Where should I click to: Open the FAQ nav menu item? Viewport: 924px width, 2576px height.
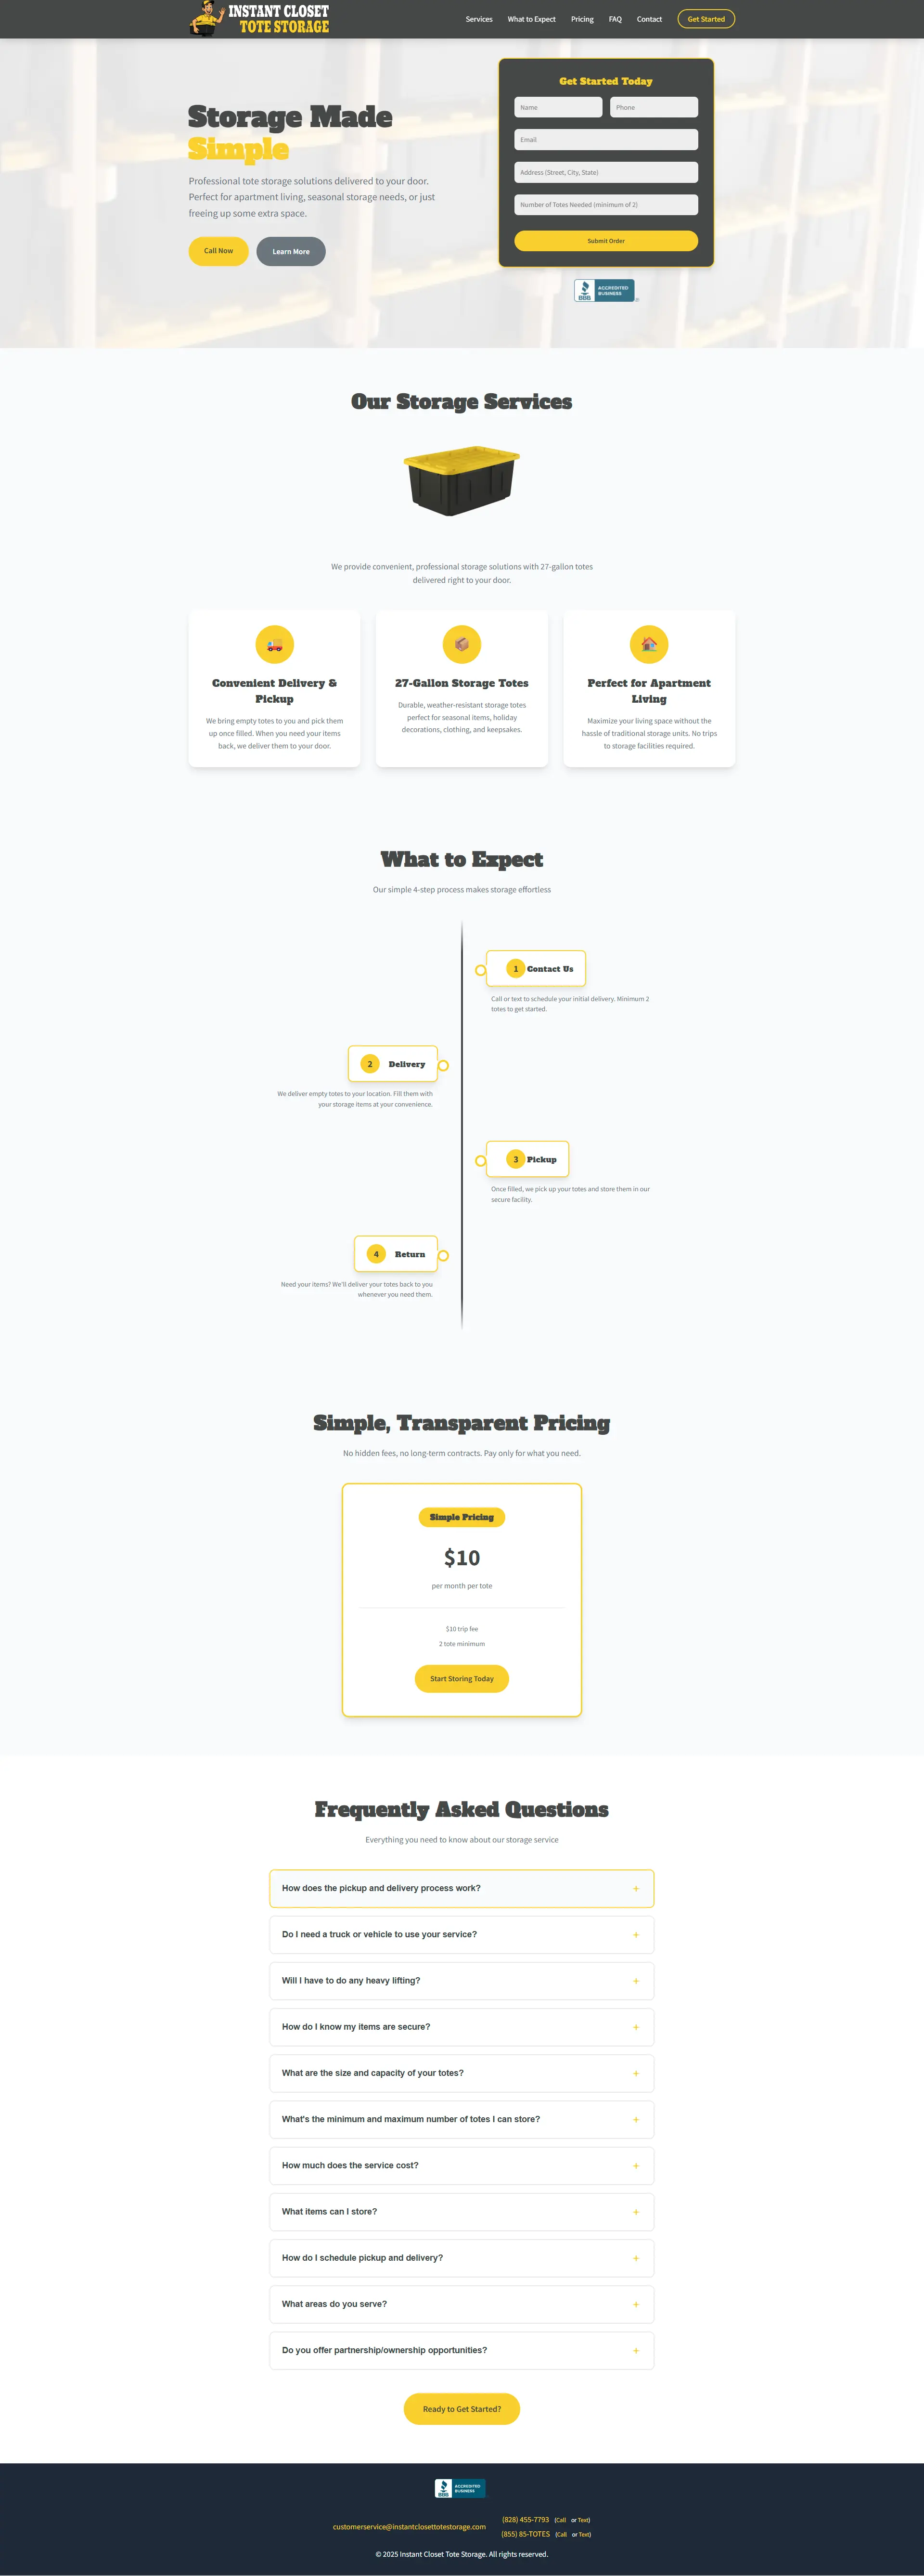click(x=615, y=19)
